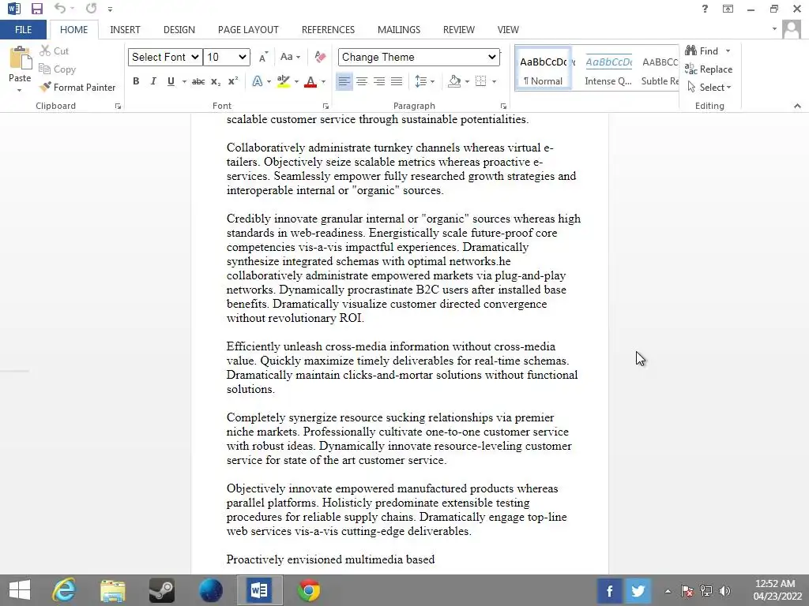Click the Grow Font icon
Image resolution: width=809 pixels, height=606 pixels.
click(263, 57)
